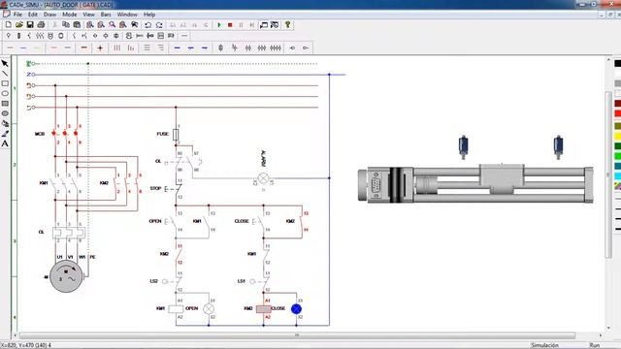Pick the bright red color swatch

click(x=618, y=113)
